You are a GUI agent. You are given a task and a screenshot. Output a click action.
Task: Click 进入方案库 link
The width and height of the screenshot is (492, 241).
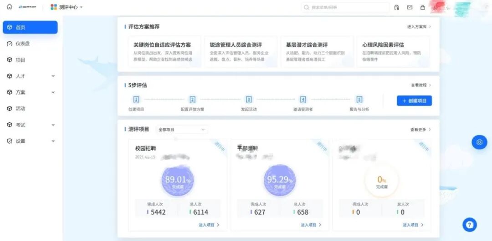coord(419,27)
